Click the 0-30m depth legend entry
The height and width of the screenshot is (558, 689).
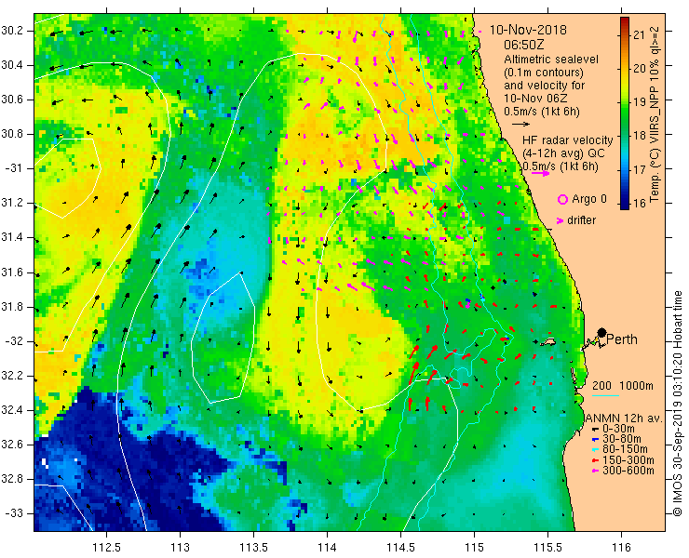click(618, 429)
